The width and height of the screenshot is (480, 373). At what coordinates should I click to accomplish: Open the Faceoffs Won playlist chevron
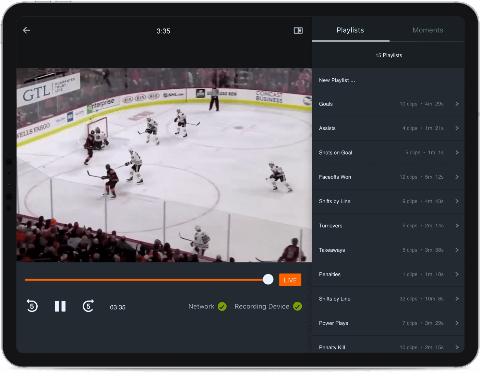(x=457, y=177)
